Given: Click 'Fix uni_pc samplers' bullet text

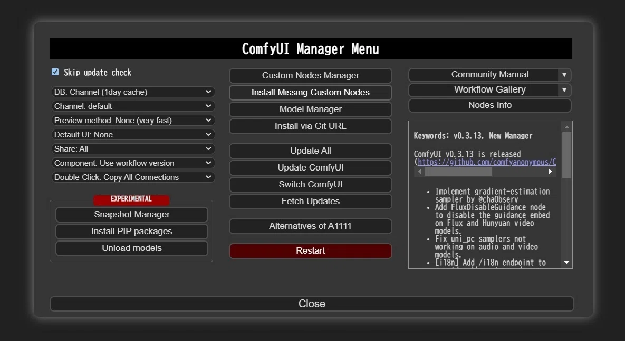Looking at the screenshot, I should [486, 247].
